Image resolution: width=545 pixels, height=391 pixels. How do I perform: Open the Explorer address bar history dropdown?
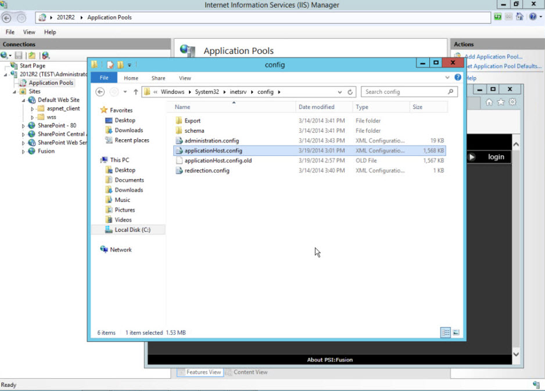coord(339,92)
